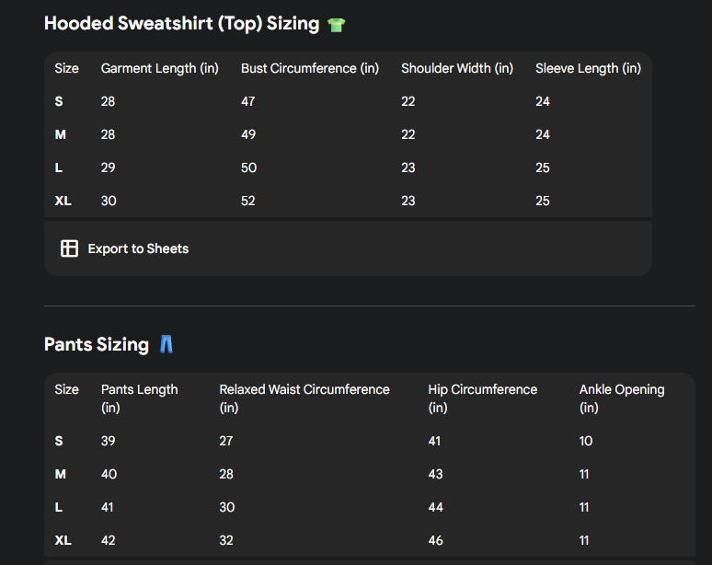Image resolution: width=712 pixels, height=565 pixels.
Task: Click the Bust Circumference (in) column header
Action: (309, 68)
